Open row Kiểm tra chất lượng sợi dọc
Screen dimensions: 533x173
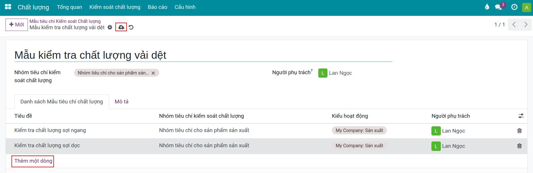click(47, 146)
